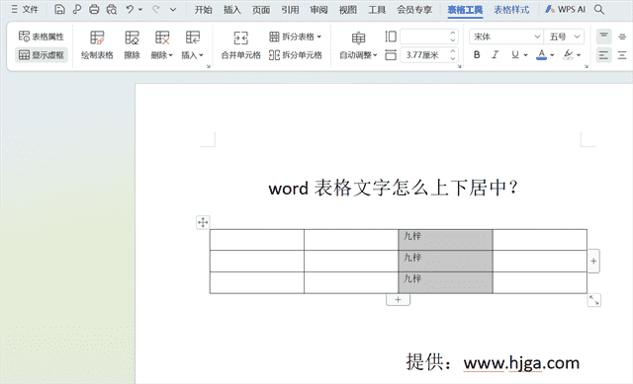
Task: Select the 表格工具 tab
Action: tap(465, 10)
